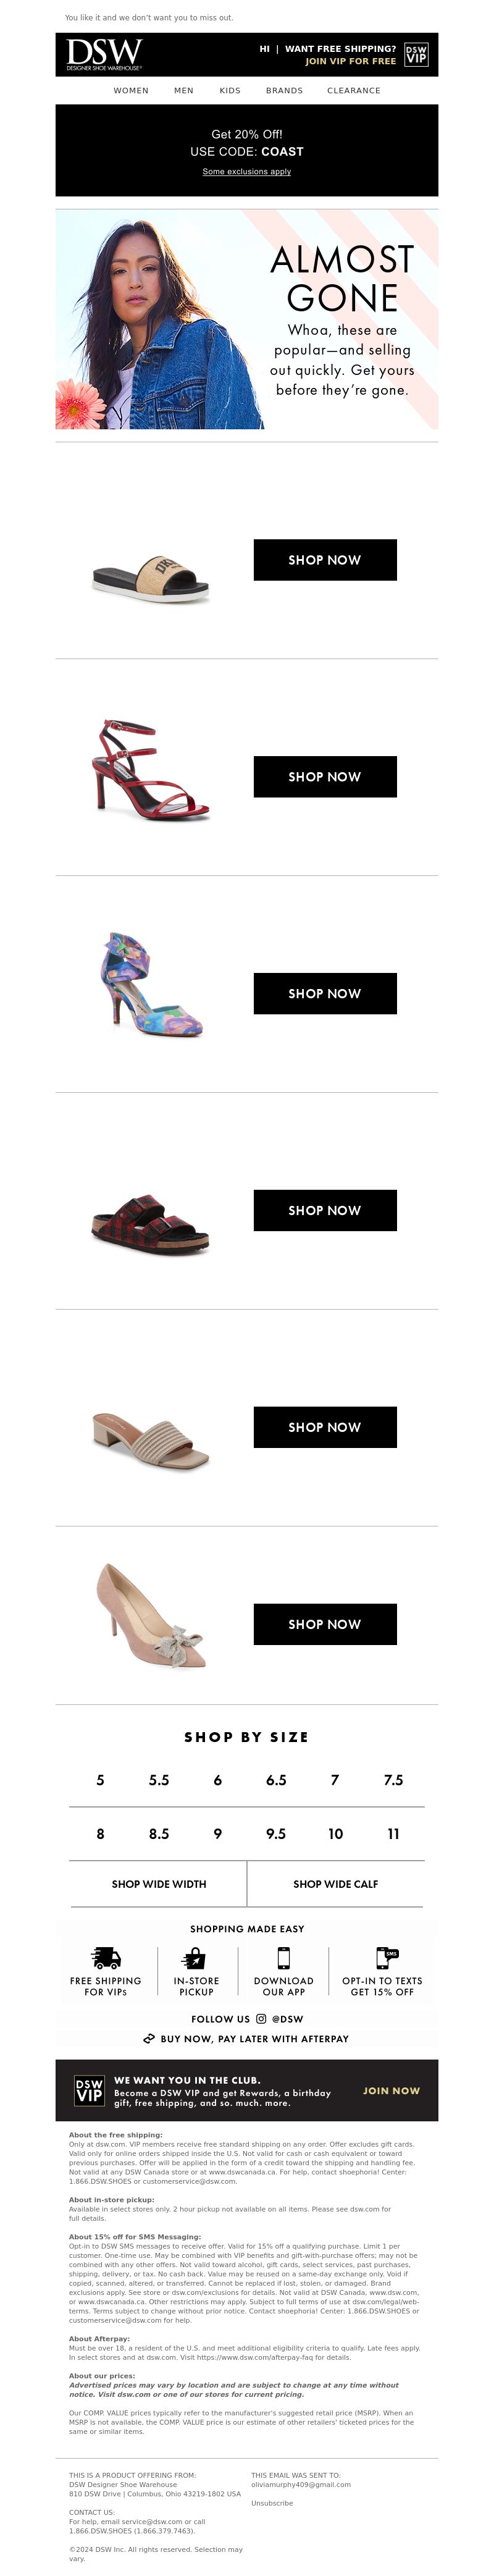Click SHOP NOW beside the red strappy heel

coord(325,777)
